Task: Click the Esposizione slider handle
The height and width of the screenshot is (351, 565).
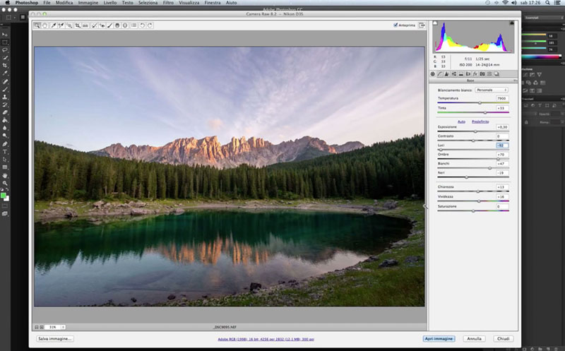Action: 475,131
